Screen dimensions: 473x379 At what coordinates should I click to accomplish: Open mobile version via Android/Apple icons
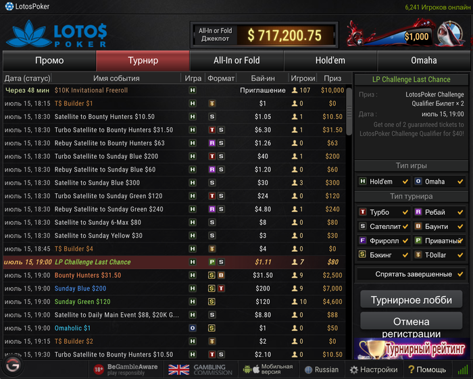[x=251, y=370]
